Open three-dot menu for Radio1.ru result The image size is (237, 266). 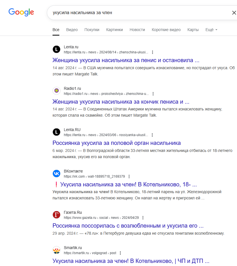[x=153, y=94]
